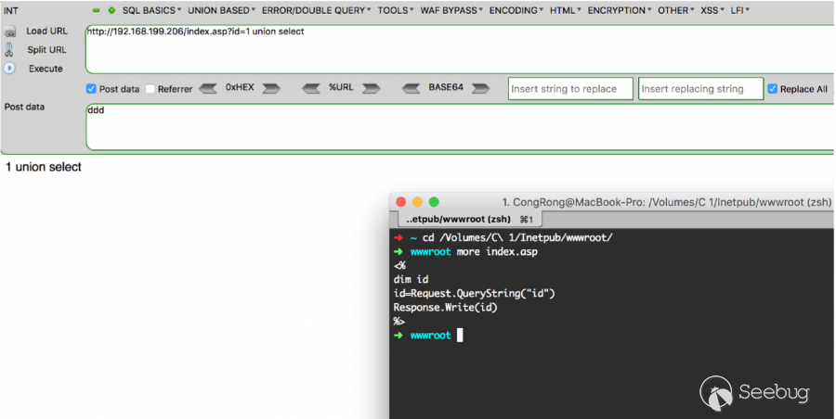836x419 pixels.
Task: Uncheck the Post data checkbox
Action: [x=91, y=89]
